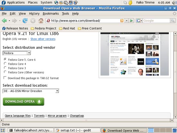
Task: Click the Fedora logo beside Applications
Action: click(4, 3)
